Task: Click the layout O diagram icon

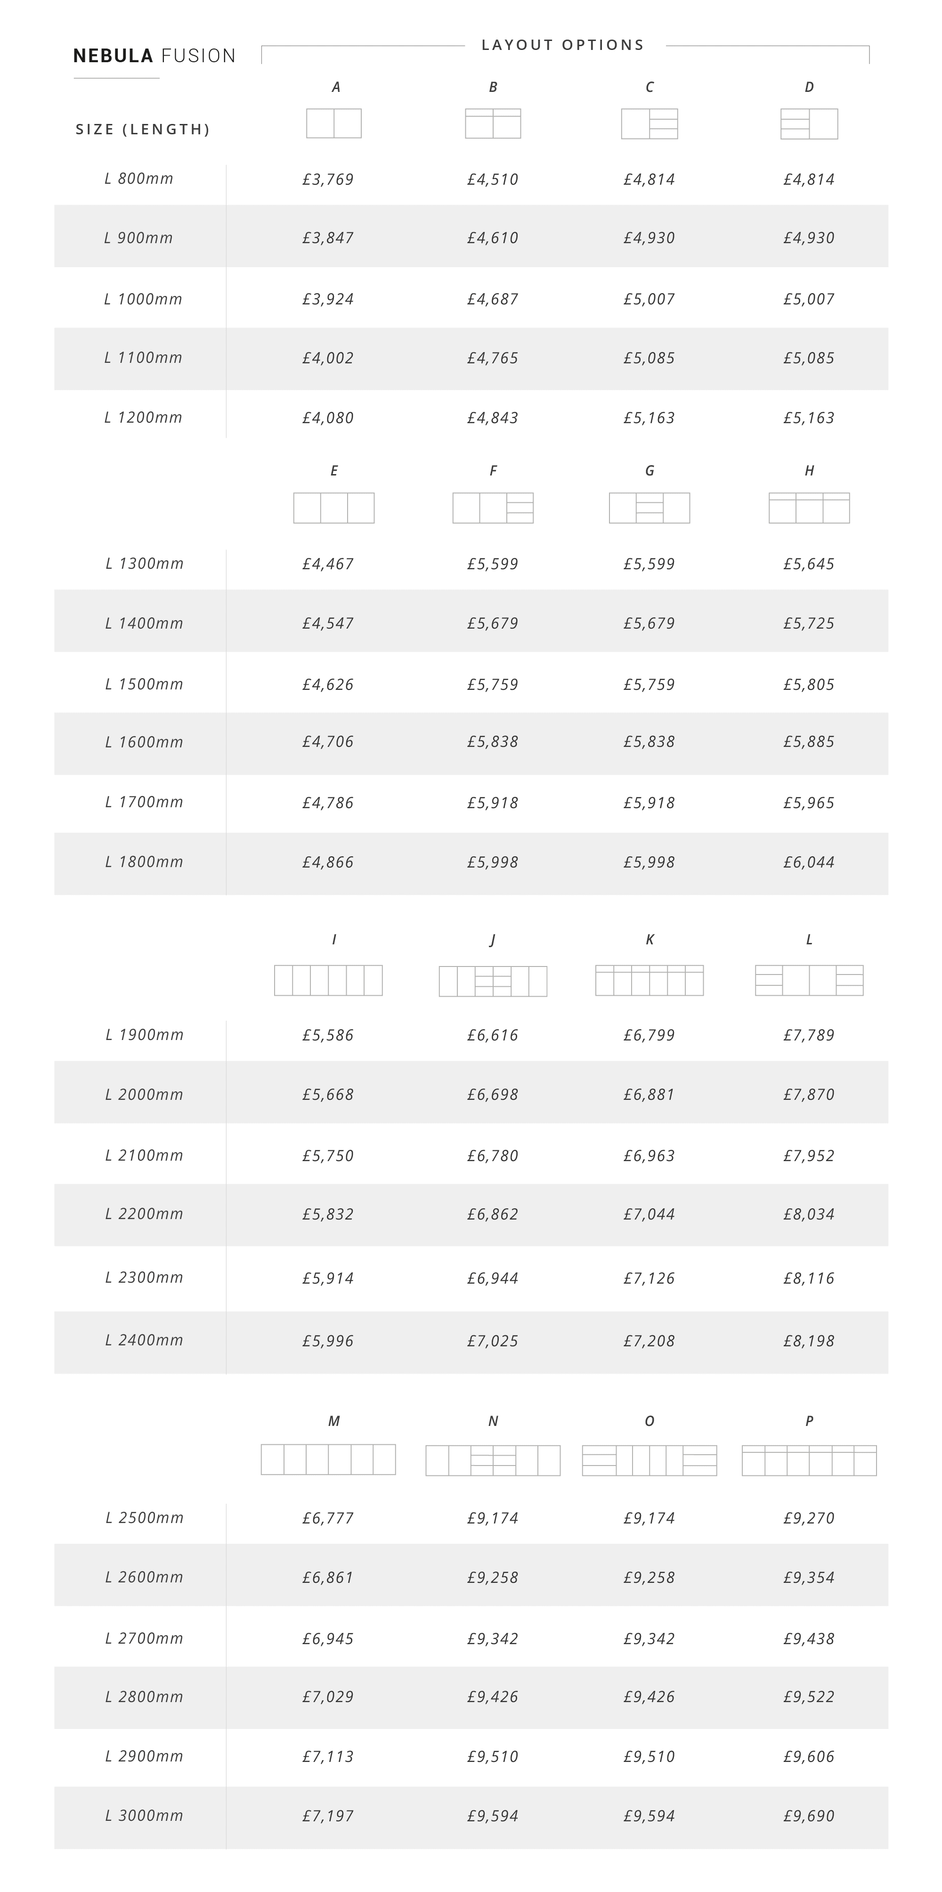Action: tap(649, 1460)
